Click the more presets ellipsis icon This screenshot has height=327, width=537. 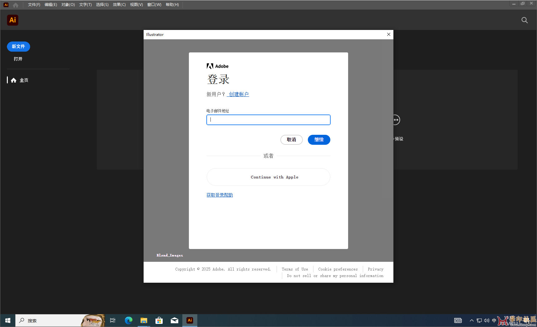396,120
